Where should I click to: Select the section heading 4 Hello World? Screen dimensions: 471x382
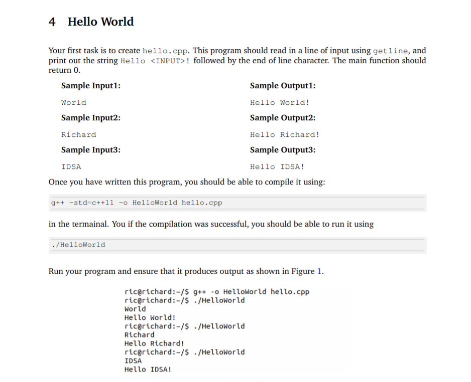coord(91,21)
